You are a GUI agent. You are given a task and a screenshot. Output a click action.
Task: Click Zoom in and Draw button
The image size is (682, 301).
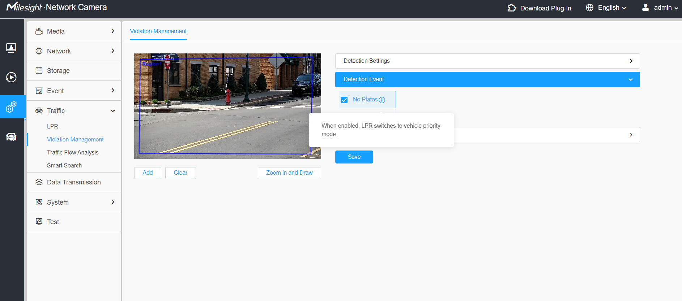[x=289, y=173]
